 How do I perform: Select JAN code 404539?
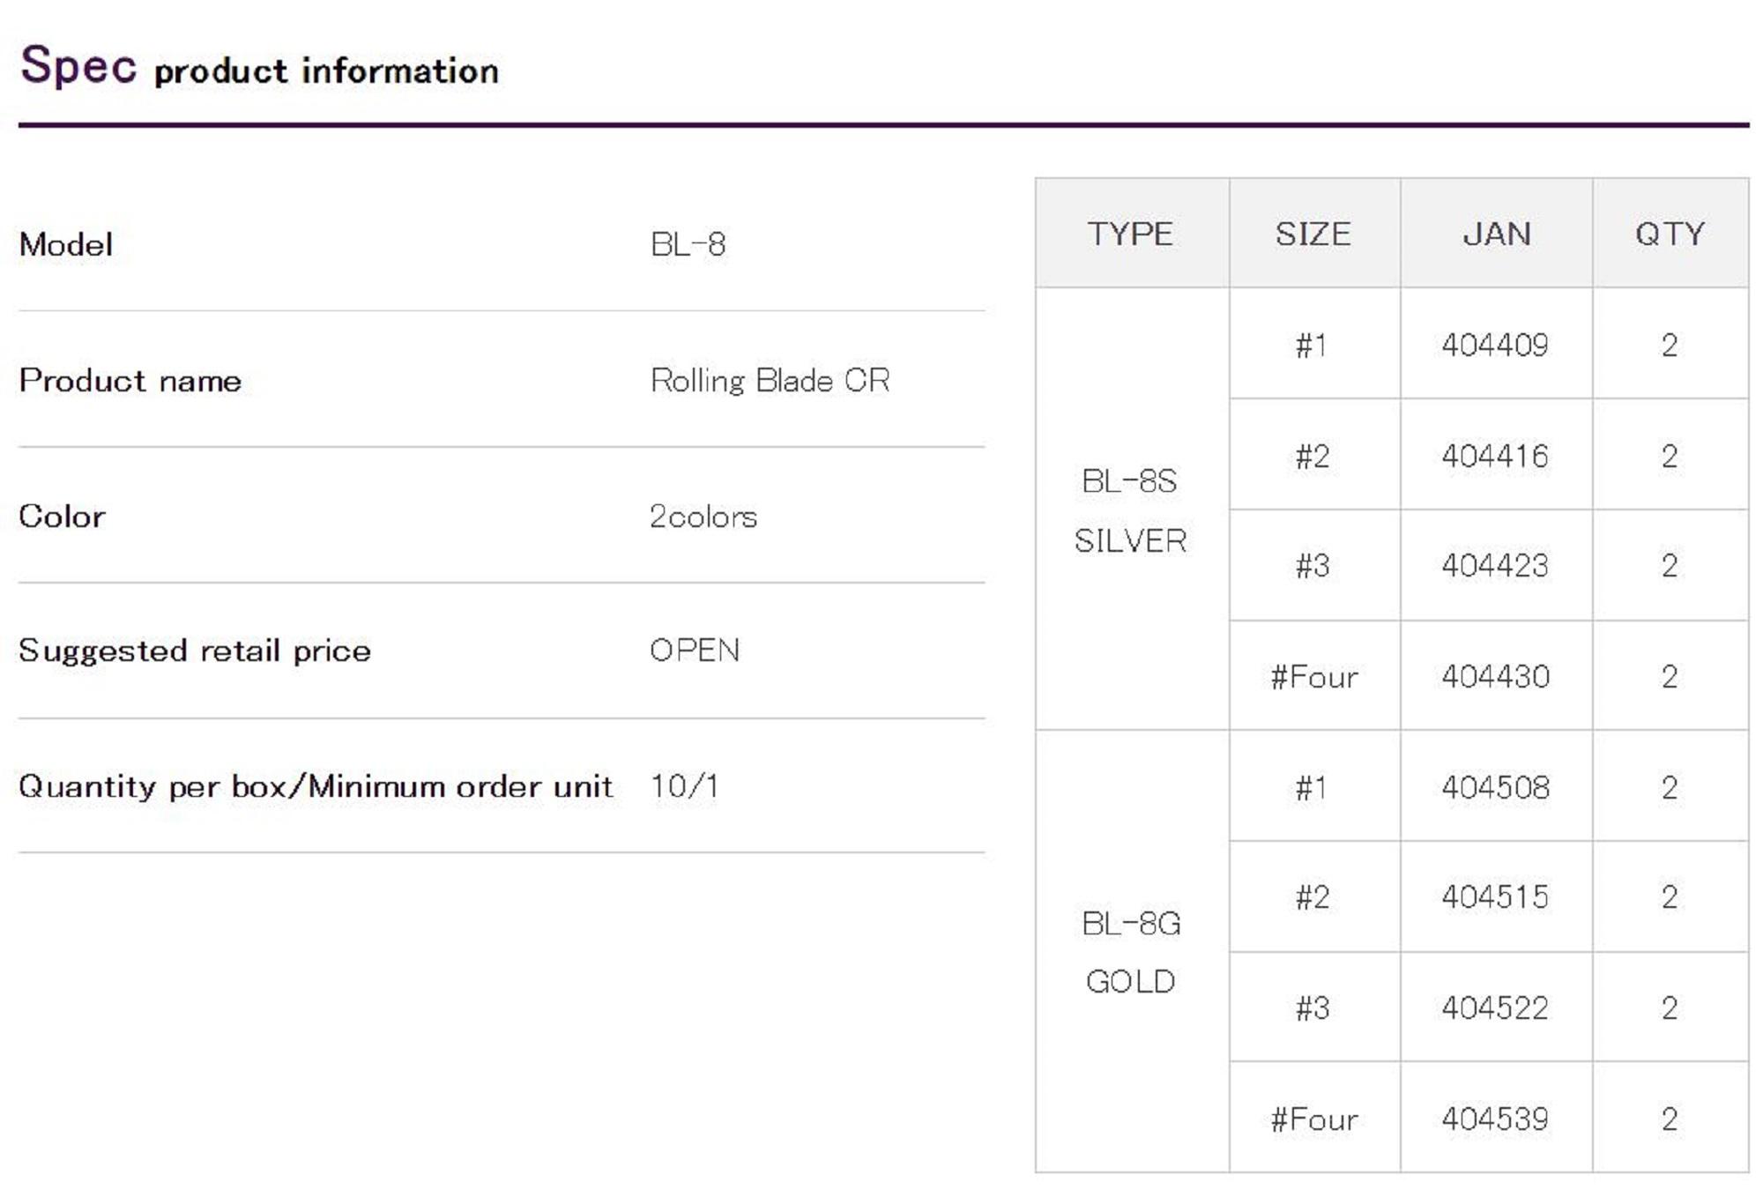coord(1495,1119)
